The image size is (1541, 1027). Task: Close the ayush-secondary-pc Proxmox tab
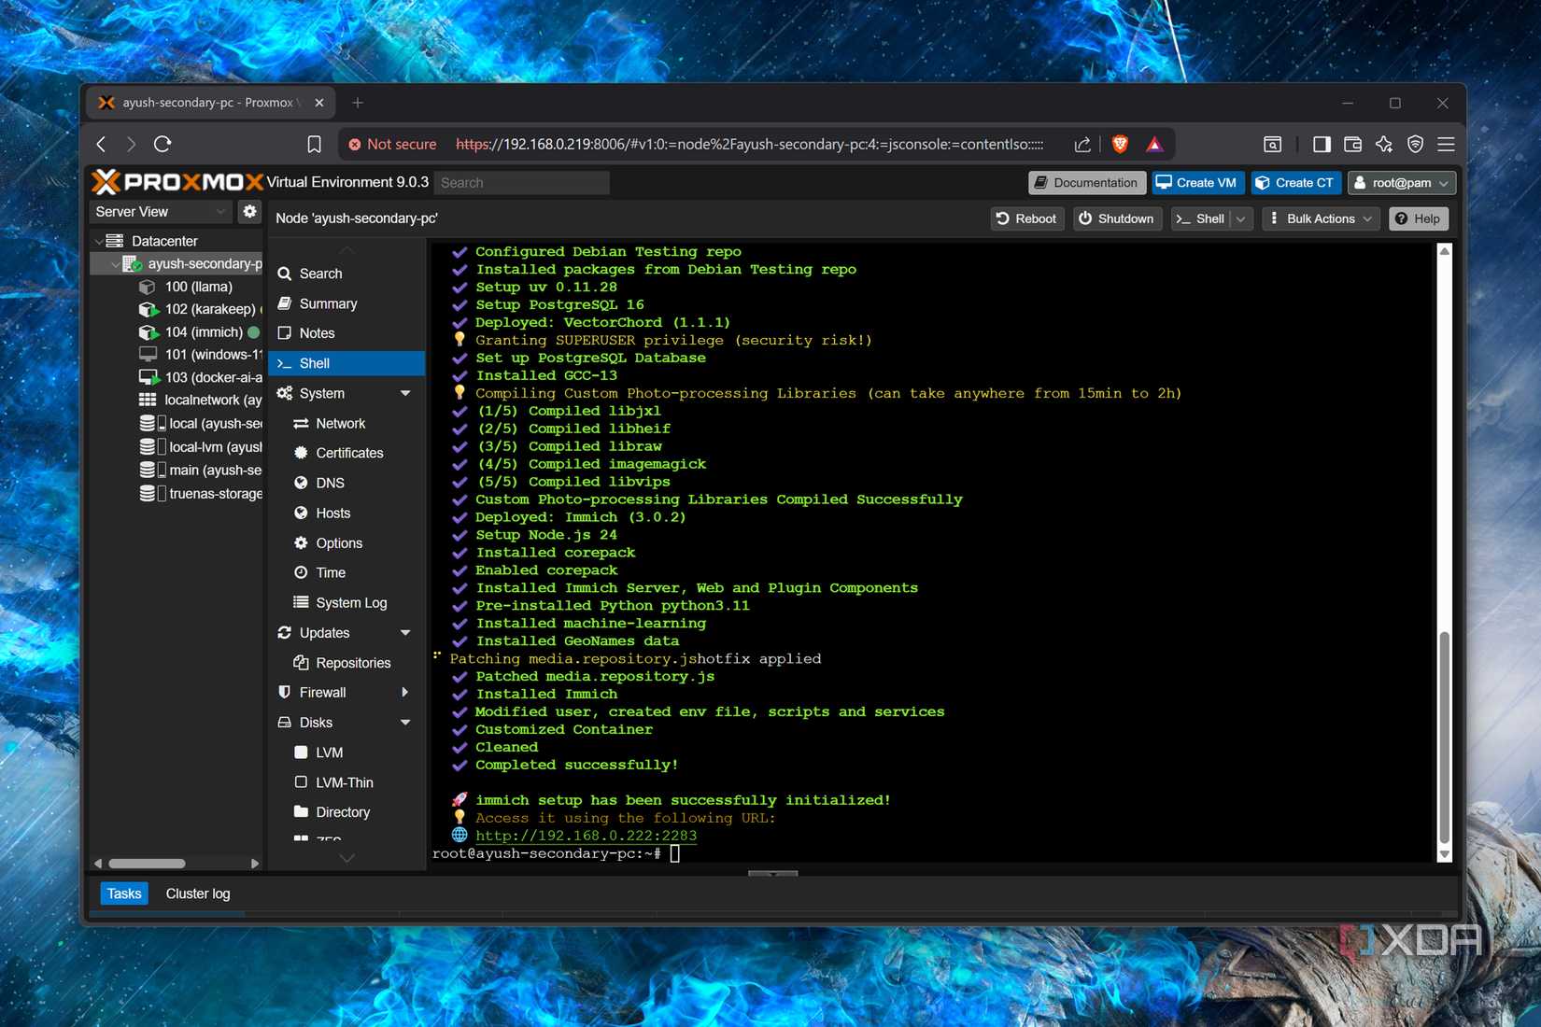pos(319,103)
